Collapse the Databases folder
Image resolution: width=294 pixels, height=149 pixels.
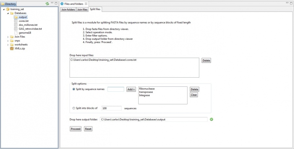tap(8, 13)
